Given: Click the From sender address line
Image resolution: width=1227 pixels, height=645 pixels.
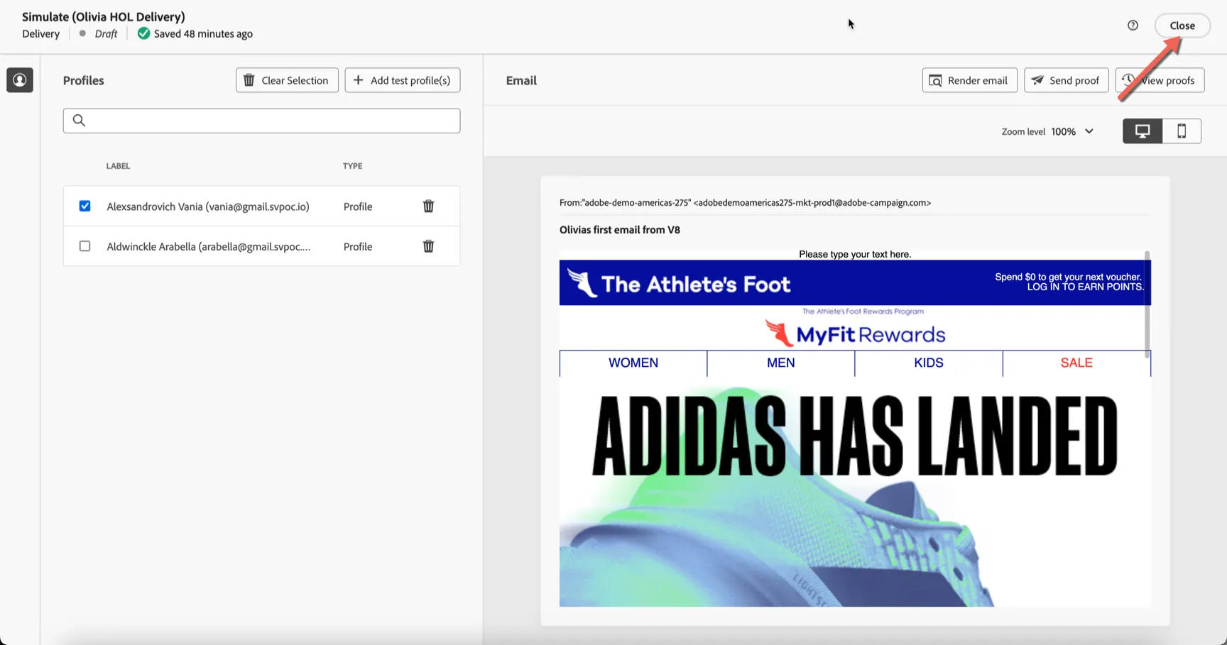Looking at the screenshot, I should (745, 203).
